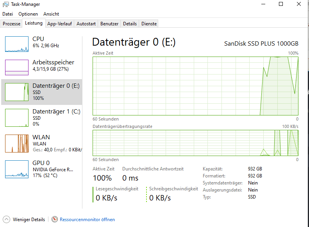Click the Schreibgeschwindigkeit 0 KB/s value
Viewport: 309px width, 227px height.
click(x=160, y=198)
